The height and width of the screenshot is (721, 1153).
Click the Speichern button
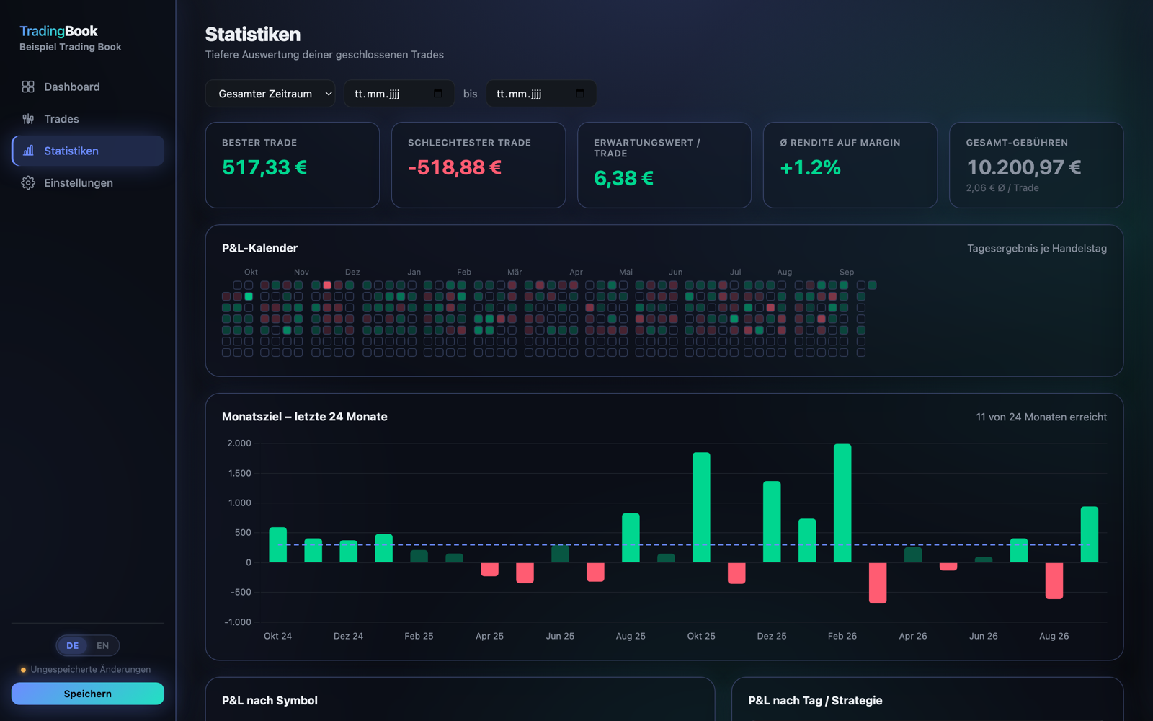(x=88, y=694)
